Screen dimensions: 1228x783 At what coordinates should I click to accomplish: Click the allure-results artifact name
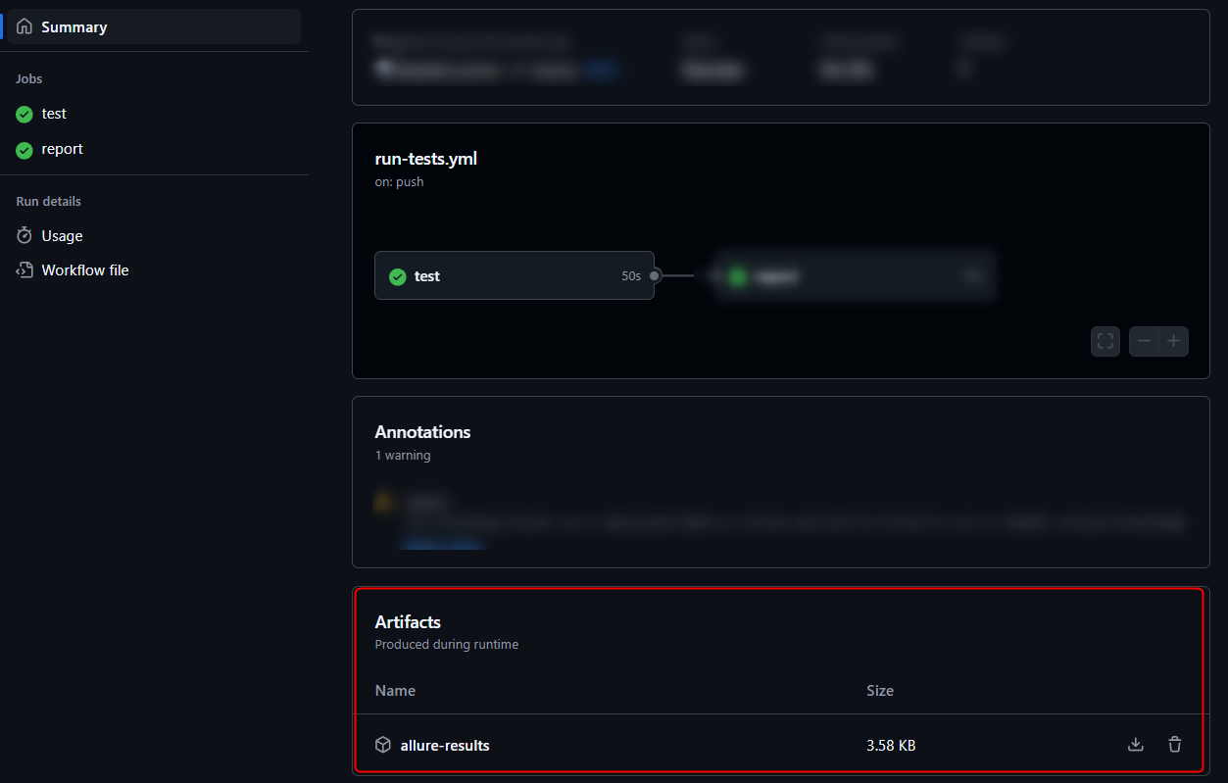coord(445,746)
